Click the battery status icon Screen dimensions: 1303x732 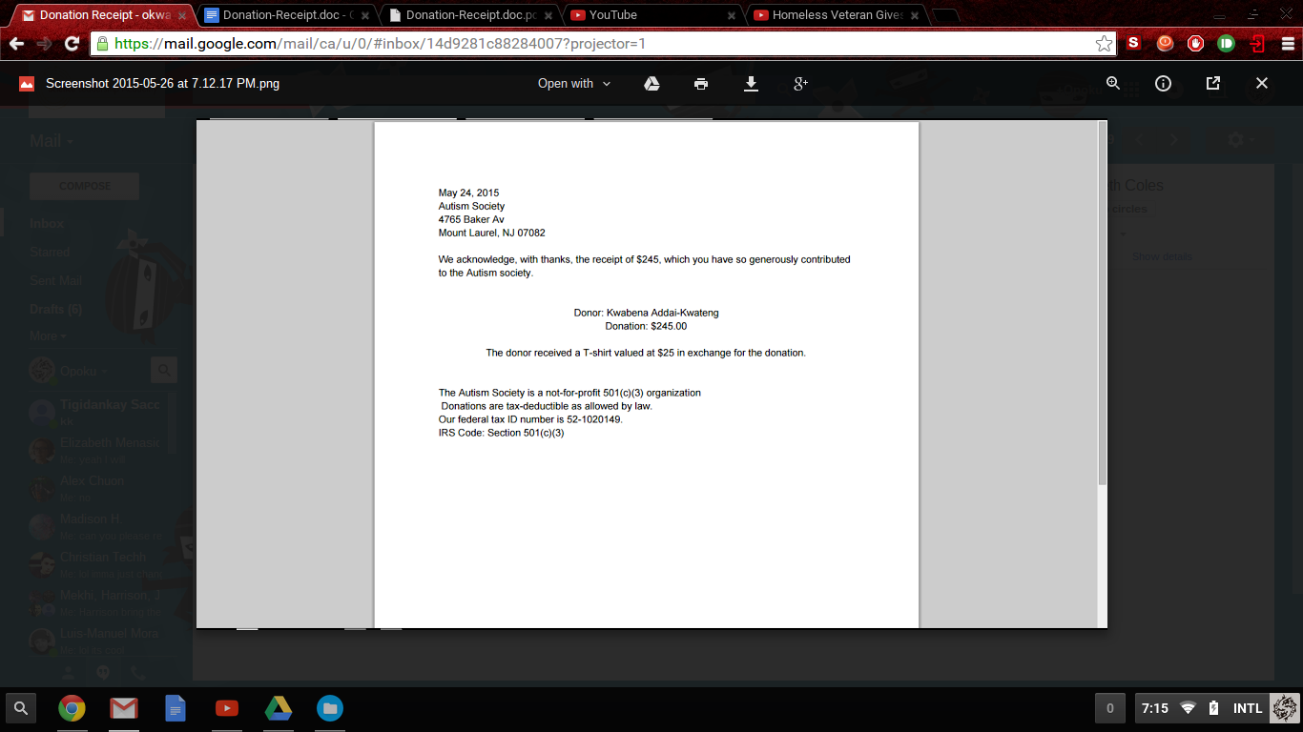(x=1213, y=708)
